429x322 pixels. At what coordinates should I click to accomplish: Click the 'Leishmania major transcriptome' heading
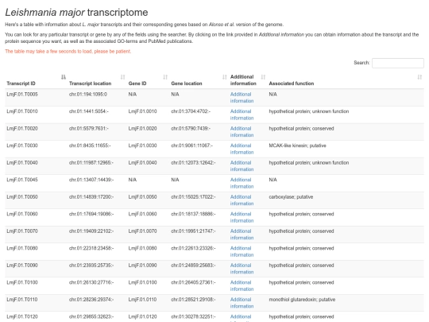point(76,12)
